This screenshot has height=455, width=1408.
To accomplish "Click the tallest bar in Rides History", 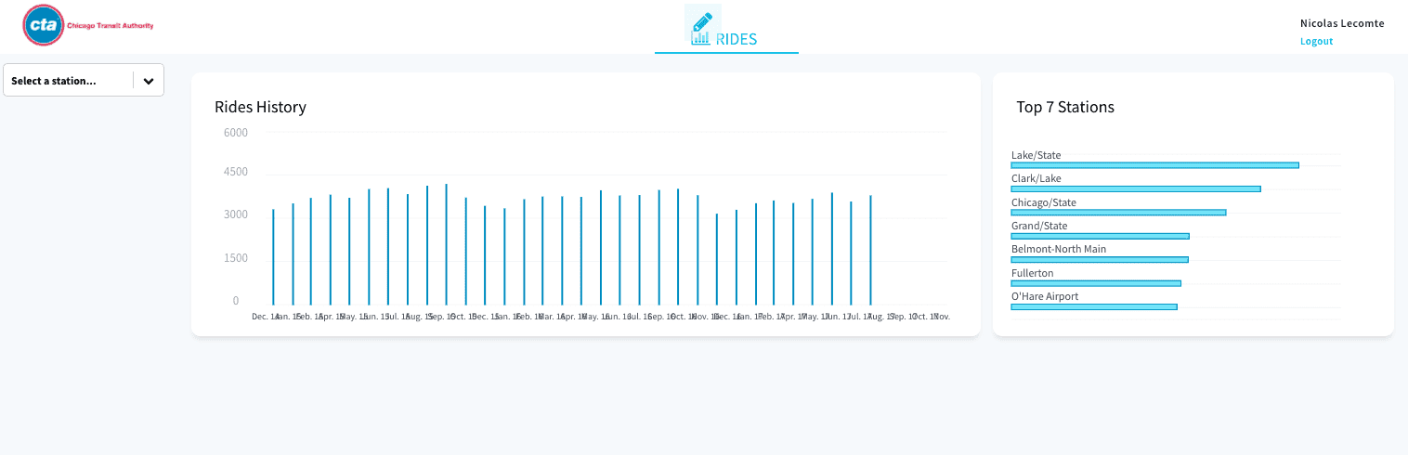I will (447, 244).
